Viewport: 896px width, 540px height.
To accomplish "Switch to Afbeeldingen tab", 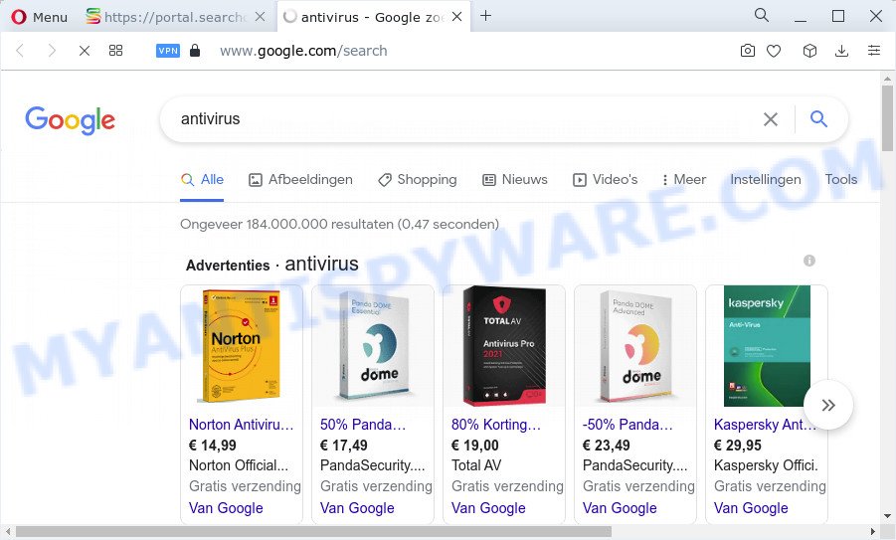I will pos(300,179).
